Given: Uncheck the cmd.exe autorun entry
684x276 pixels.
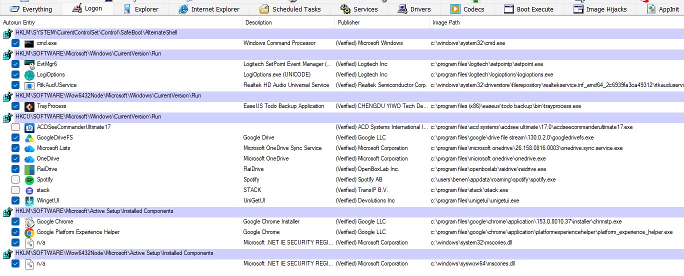Looking at the screenshot, I should point(15,43).
